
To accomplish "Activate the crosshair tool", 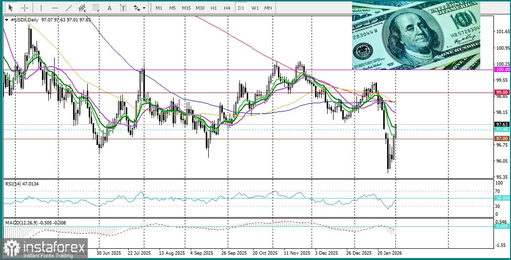I will pos(24,8).
